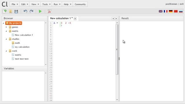Click the Result panel header
185x104 pixels.
tap(151, 18)
